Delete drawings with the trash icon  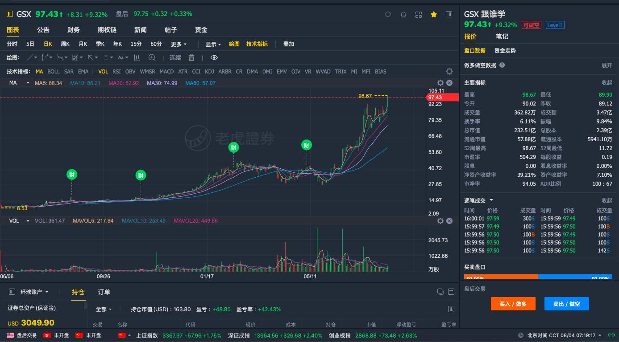tap(191, 57)
